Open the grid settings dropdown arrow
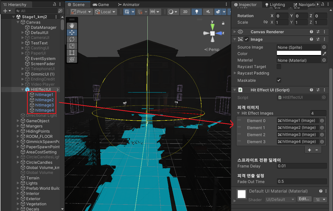The width and height of the screenshot is (333, 211). coord(133,12)
